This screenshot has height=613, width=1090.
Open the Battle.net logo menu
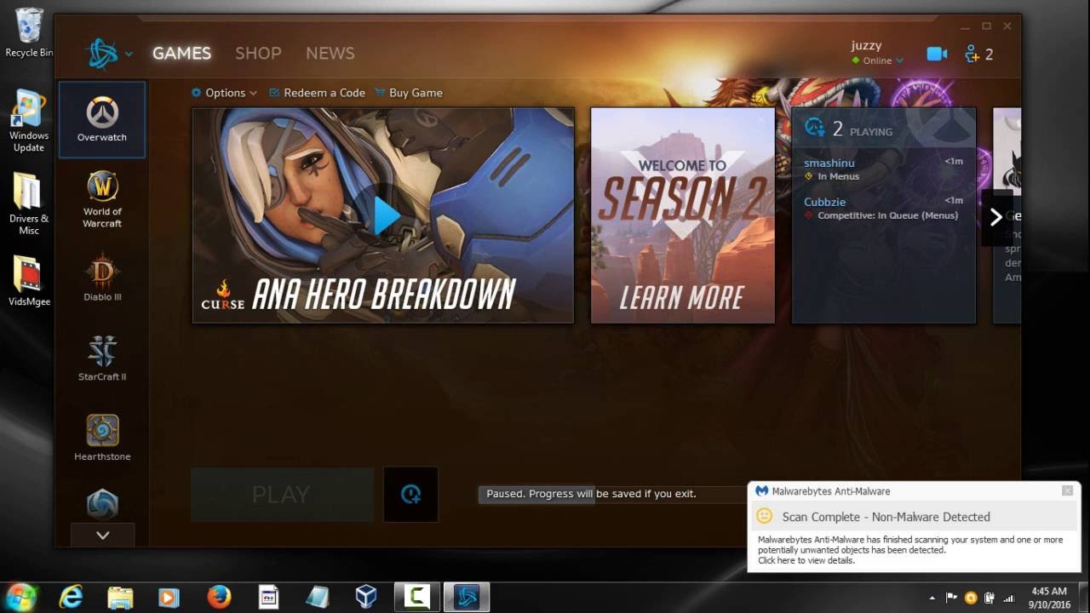click(109, 54)
